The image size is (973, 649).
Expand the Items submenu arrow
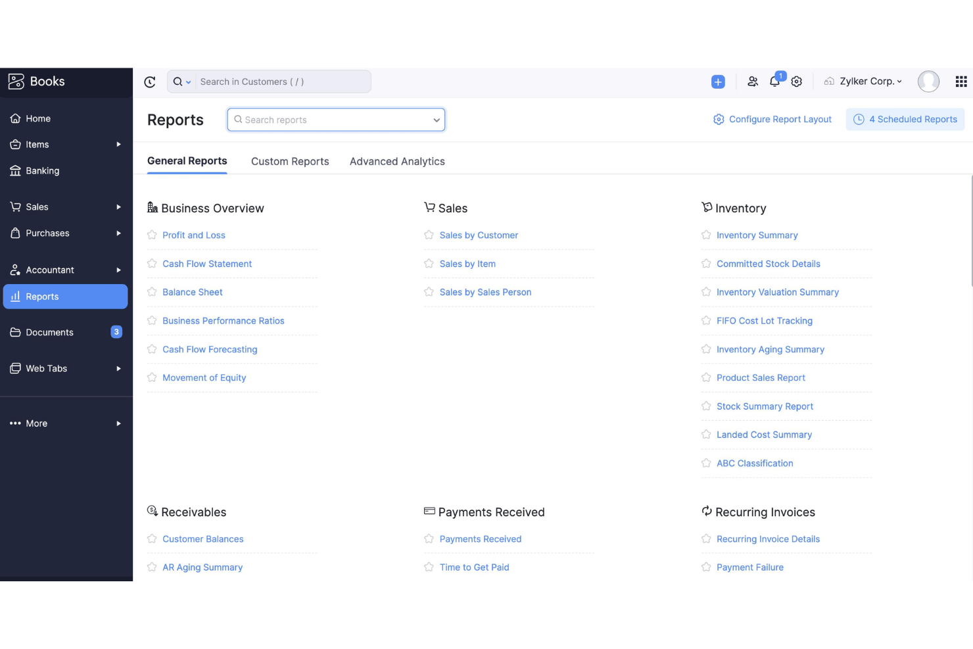click(x=118, y=145)
